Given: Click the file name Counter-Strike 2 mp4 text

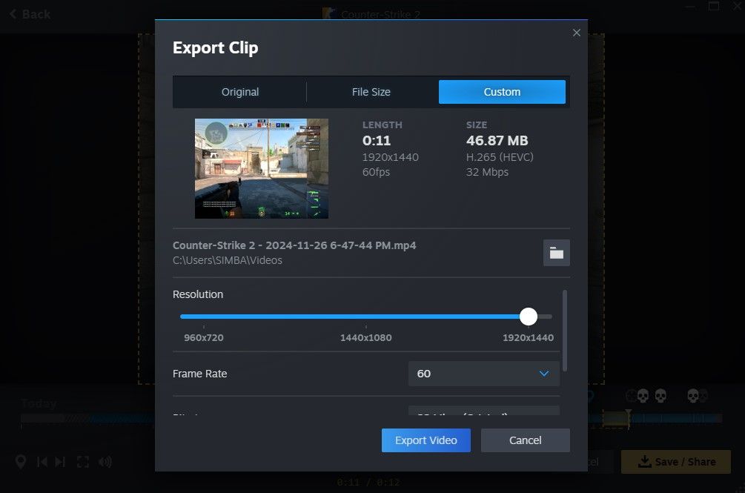Looking at the screenshot, I should pos(294,245).
